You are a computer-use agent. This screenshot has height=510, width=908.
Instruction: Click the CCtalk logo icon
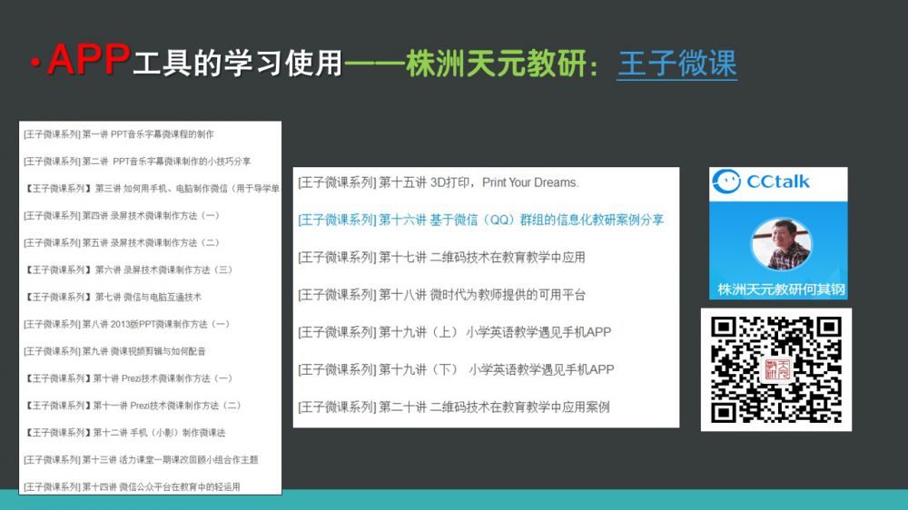click(727, 181)
